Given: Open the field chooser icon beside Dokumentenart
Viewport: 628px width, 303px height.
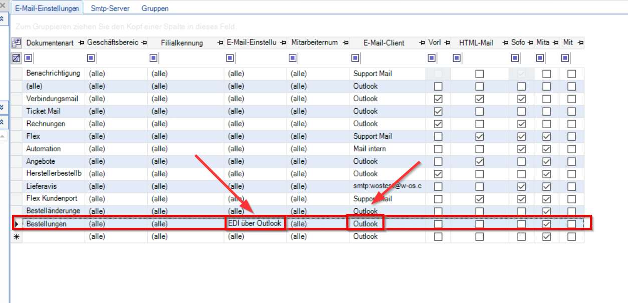Looking at the screenshot, I should click(x=16, y=43).
